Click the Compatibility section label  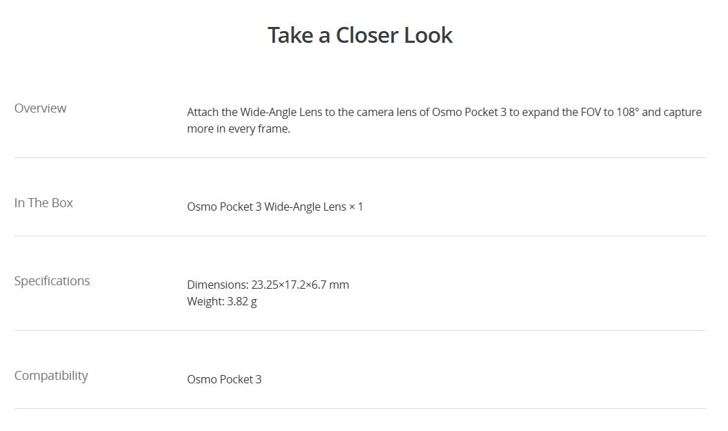coord(51,376)
